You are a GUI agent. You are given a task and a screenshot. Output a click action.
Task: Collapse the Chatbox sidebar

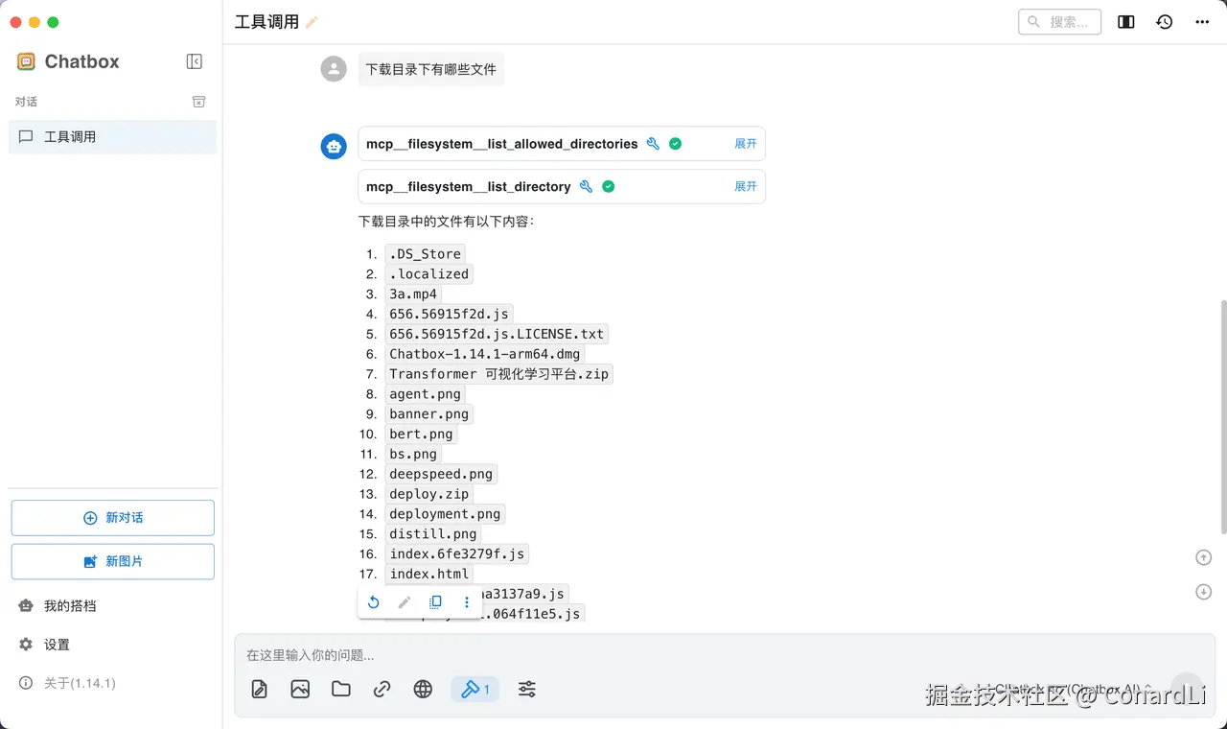pyautogui.click(x=194, y=61)
